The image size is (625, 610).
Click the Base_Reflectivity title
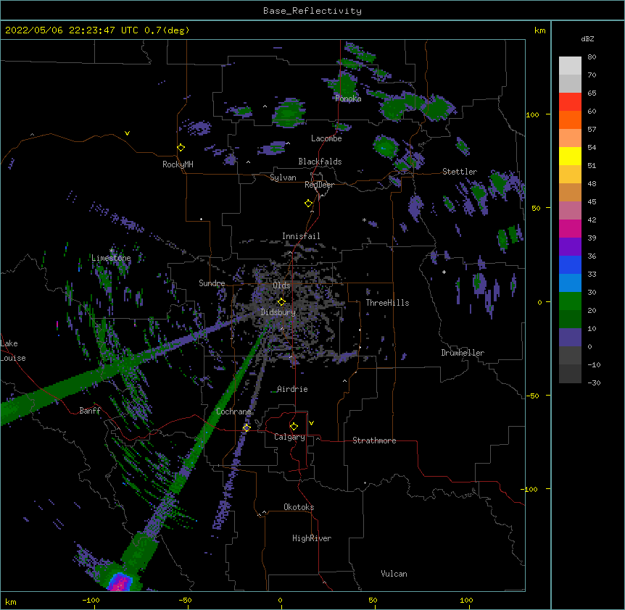point(312,11)
